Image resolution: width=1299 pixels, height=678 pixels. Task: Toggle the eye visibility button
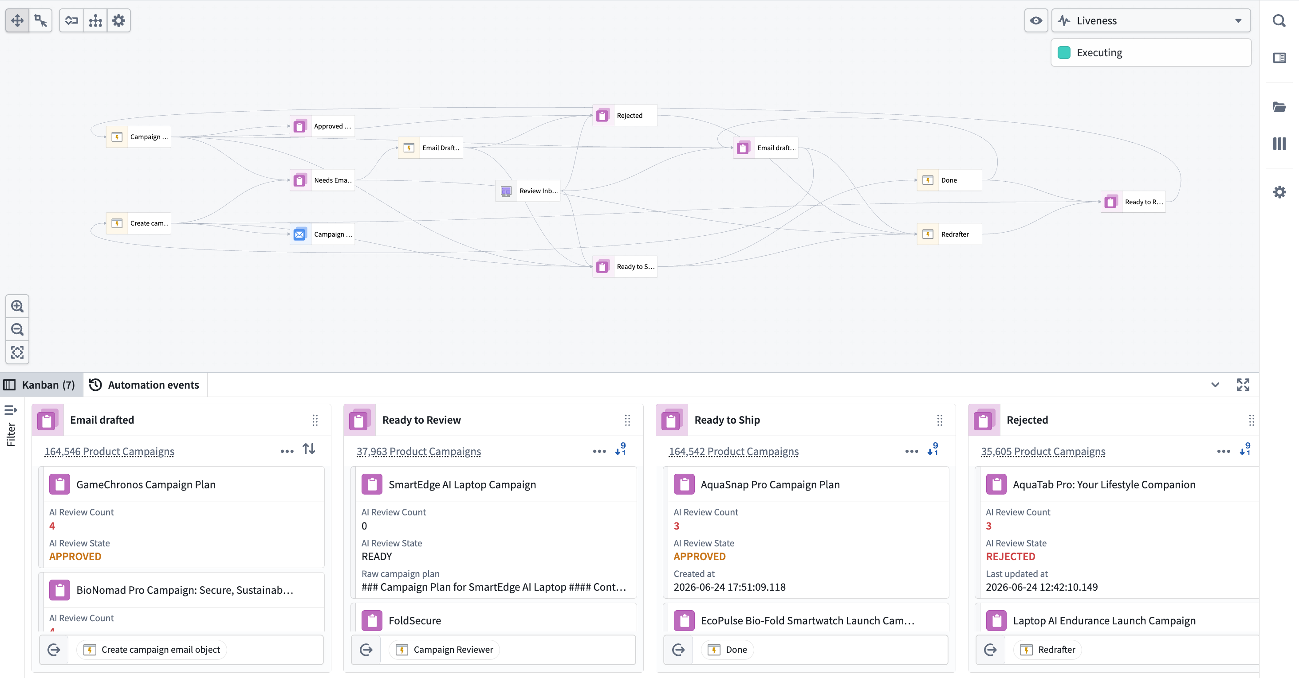coord(1036,21)
